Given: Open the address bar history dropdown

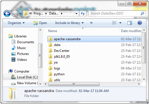Looking at the screenshot, I should (76, 14).
